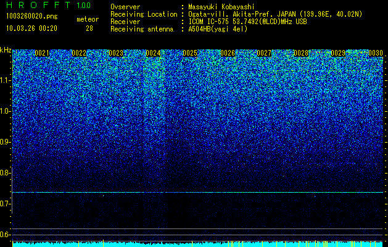
Task: Click the 1.1 kHz axis label
Action: 4,80
